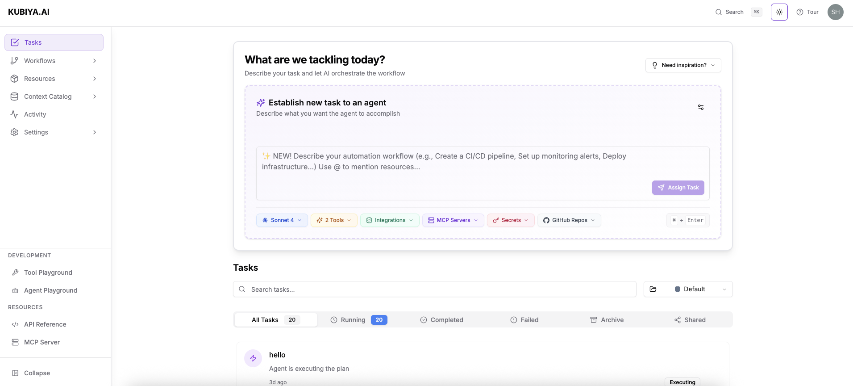Viewport: 853px width, 386px height.
Task: Click the Settings gear icon
Action: (x=14, y=132)
